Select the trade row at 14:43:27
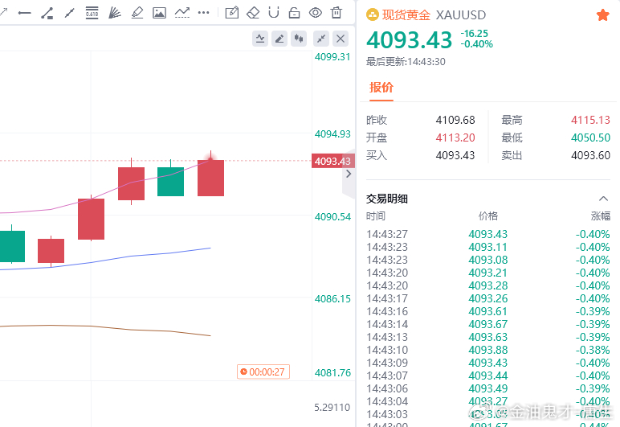Screen dimensions: 620x427 488,234
